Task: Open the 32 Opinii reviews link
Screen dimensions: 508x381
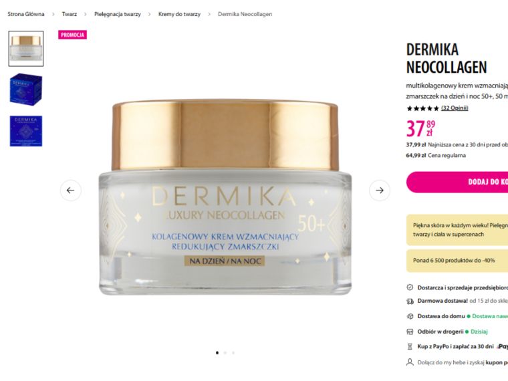Action: pyautogui.click(x=455, y=108)
